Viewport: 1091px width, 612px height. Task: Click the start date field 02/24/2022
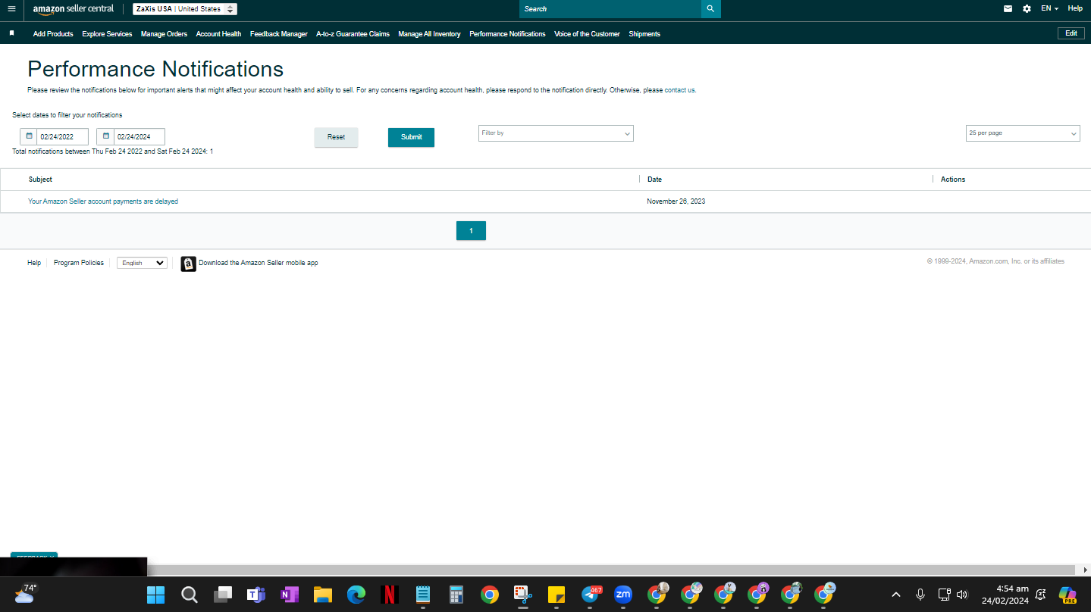coord(62,137)
